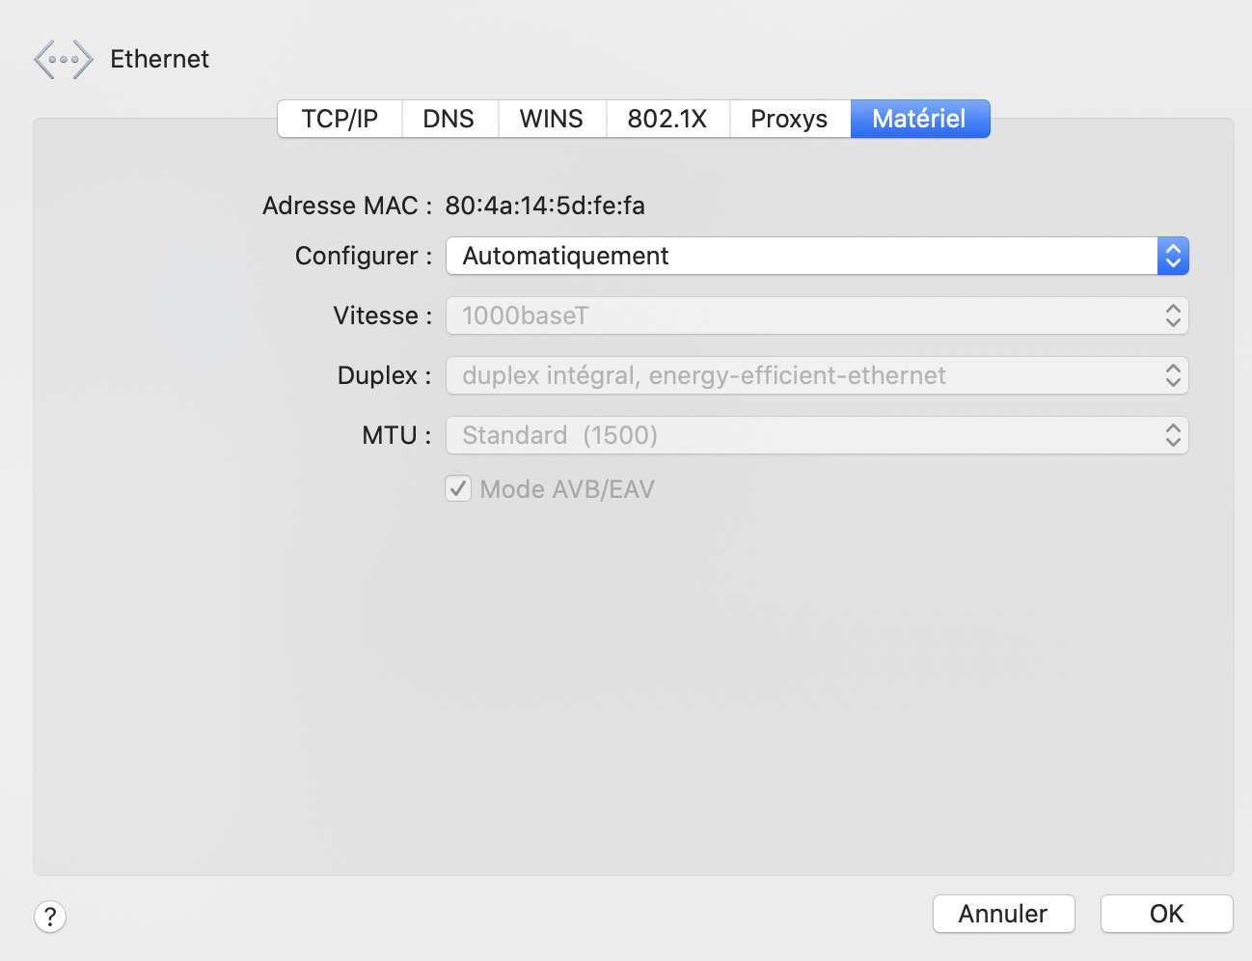Click the blue Configurer stepper arrows
This screenshot has height=961, width=1252.
tap(1173, 256)
